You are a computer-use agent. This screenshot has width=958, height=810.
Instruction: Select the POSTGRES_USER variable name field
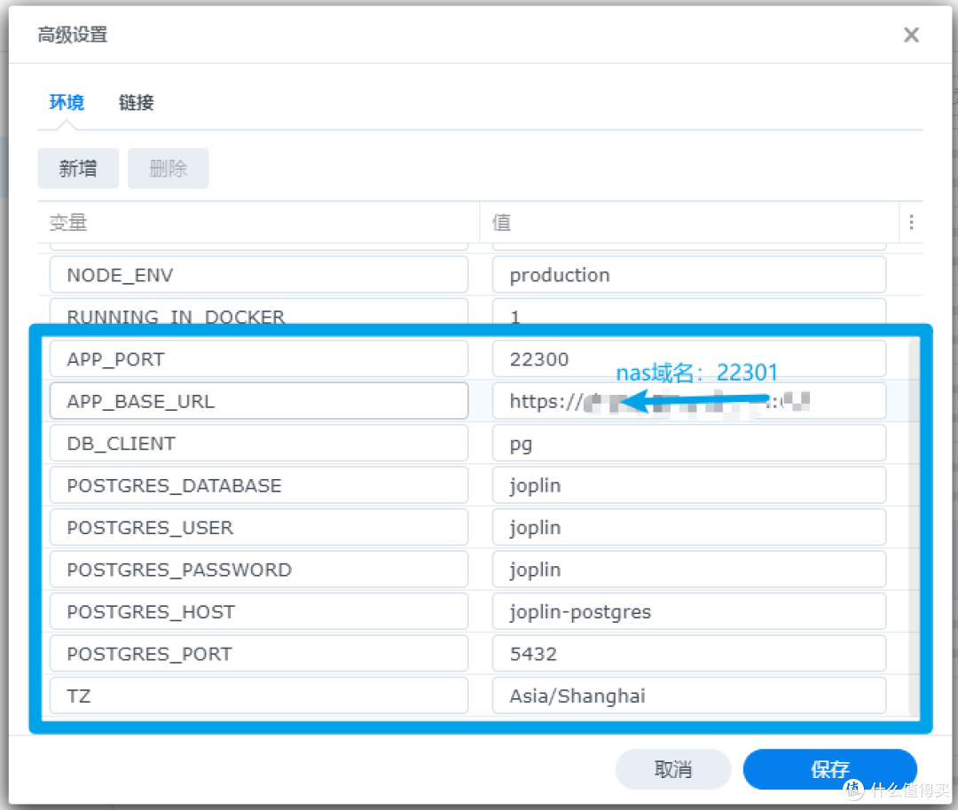pos(258,528)
